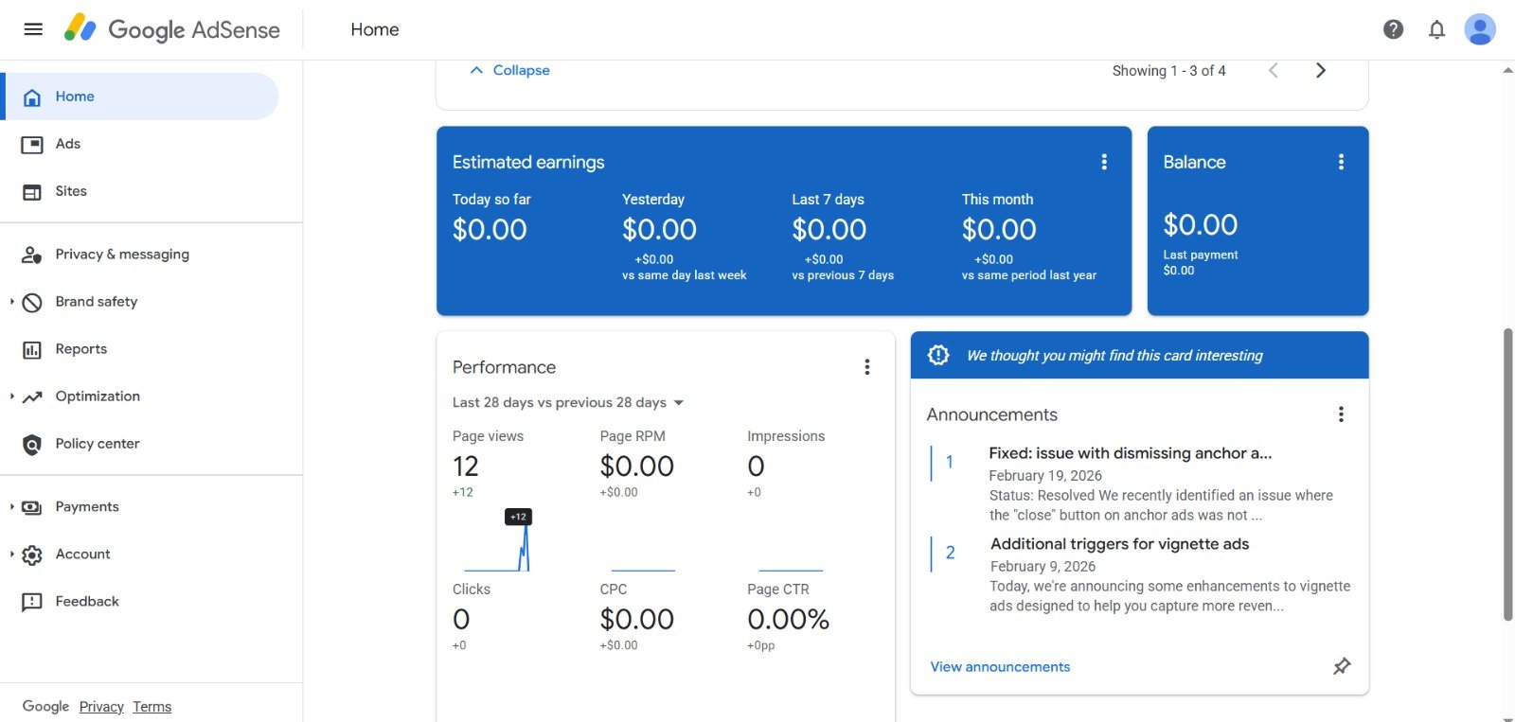This screenshot has height=722, width=1515.
Task: Click the vertical page scrollbar
Action: 1507,473
